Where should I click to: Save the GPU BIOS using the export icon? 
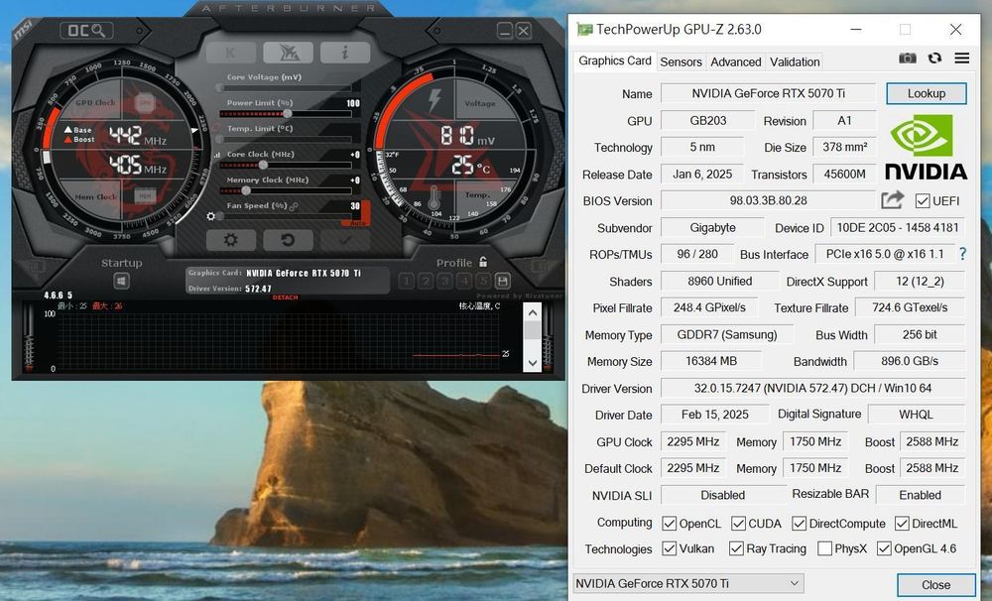tap(891, 200)
